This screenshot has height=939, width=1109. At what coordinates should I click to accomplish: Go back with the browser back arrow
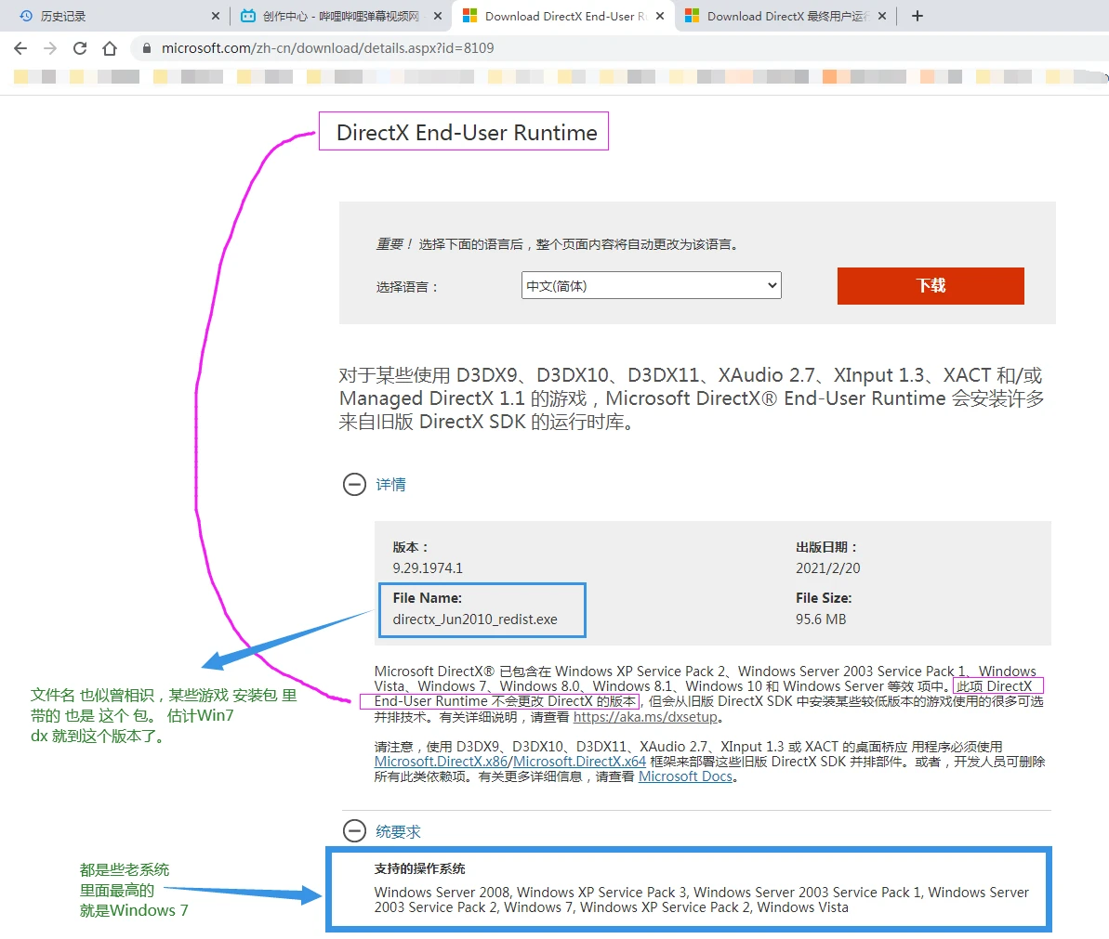(x=20, y=48)
